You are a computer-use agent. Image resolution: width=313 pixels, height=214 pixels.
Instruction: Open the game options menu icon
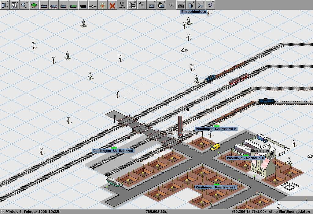(5, 5)
